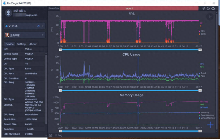Open the 王者荣耀 app selection dropdown
The width and height of the screenshot is (220, 139).
43,35
